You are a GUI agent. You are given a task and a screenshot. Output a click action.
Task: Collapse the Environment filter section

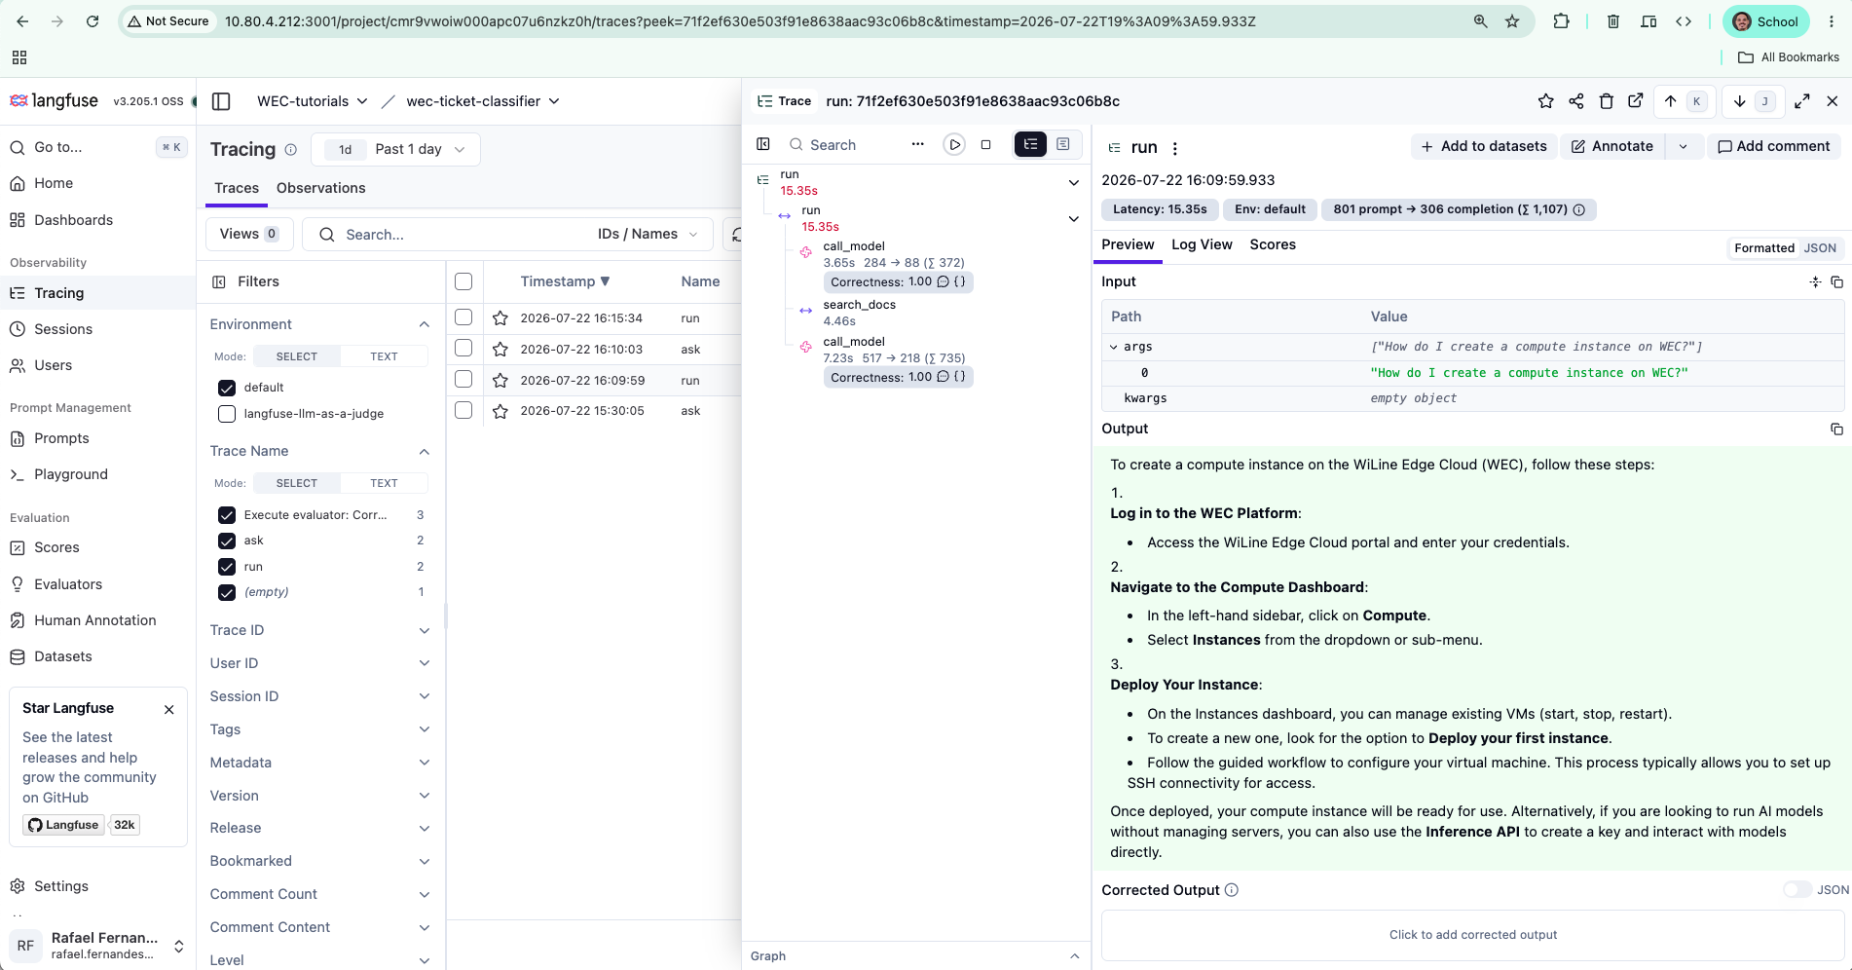click(424, 324)
